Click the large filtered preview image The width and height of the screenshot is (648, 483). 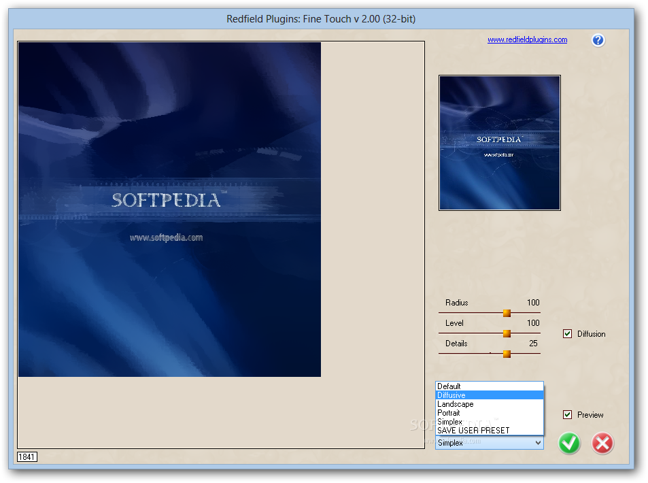(x=169, y=210)
